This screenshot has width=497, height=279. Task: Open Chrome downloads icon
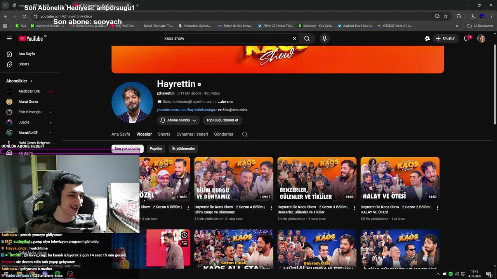point(473,16)
